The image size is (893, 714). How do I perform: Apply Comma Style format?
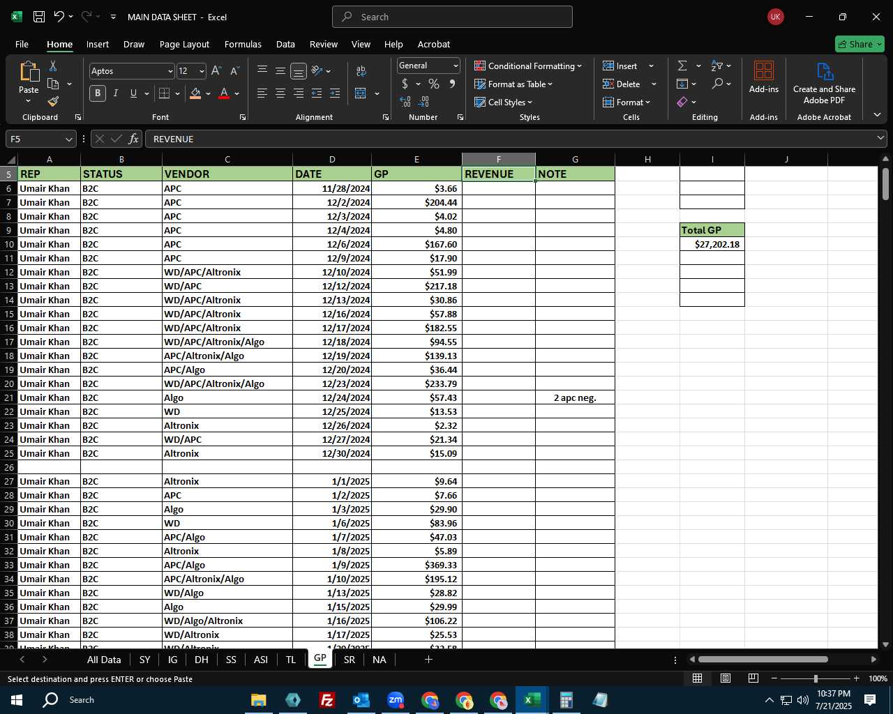tap(452, 84)
